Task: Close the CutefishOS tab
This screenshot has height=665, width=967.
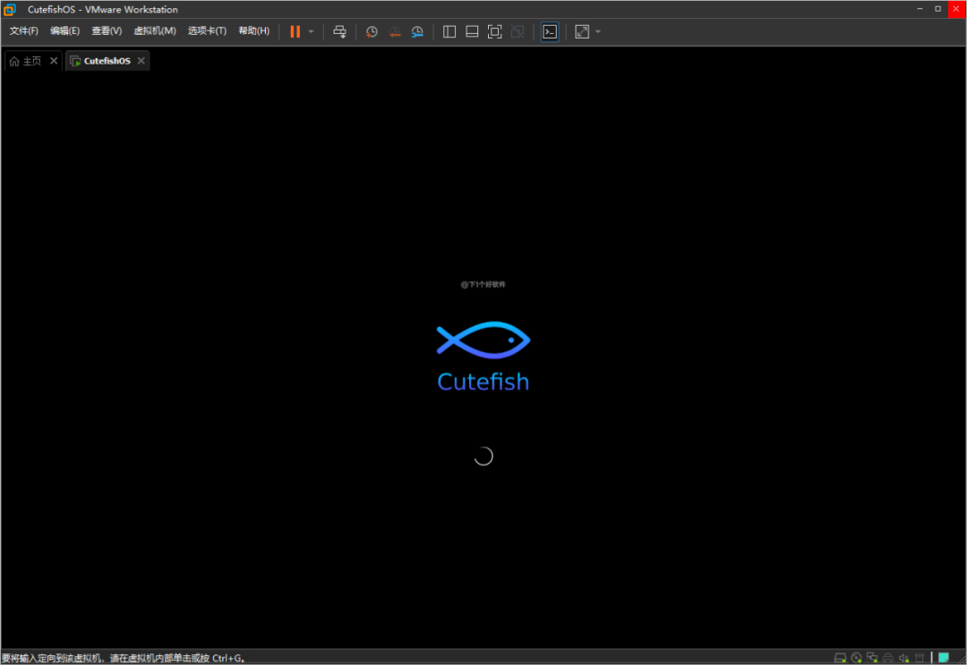Action: (x=141, y=61)
